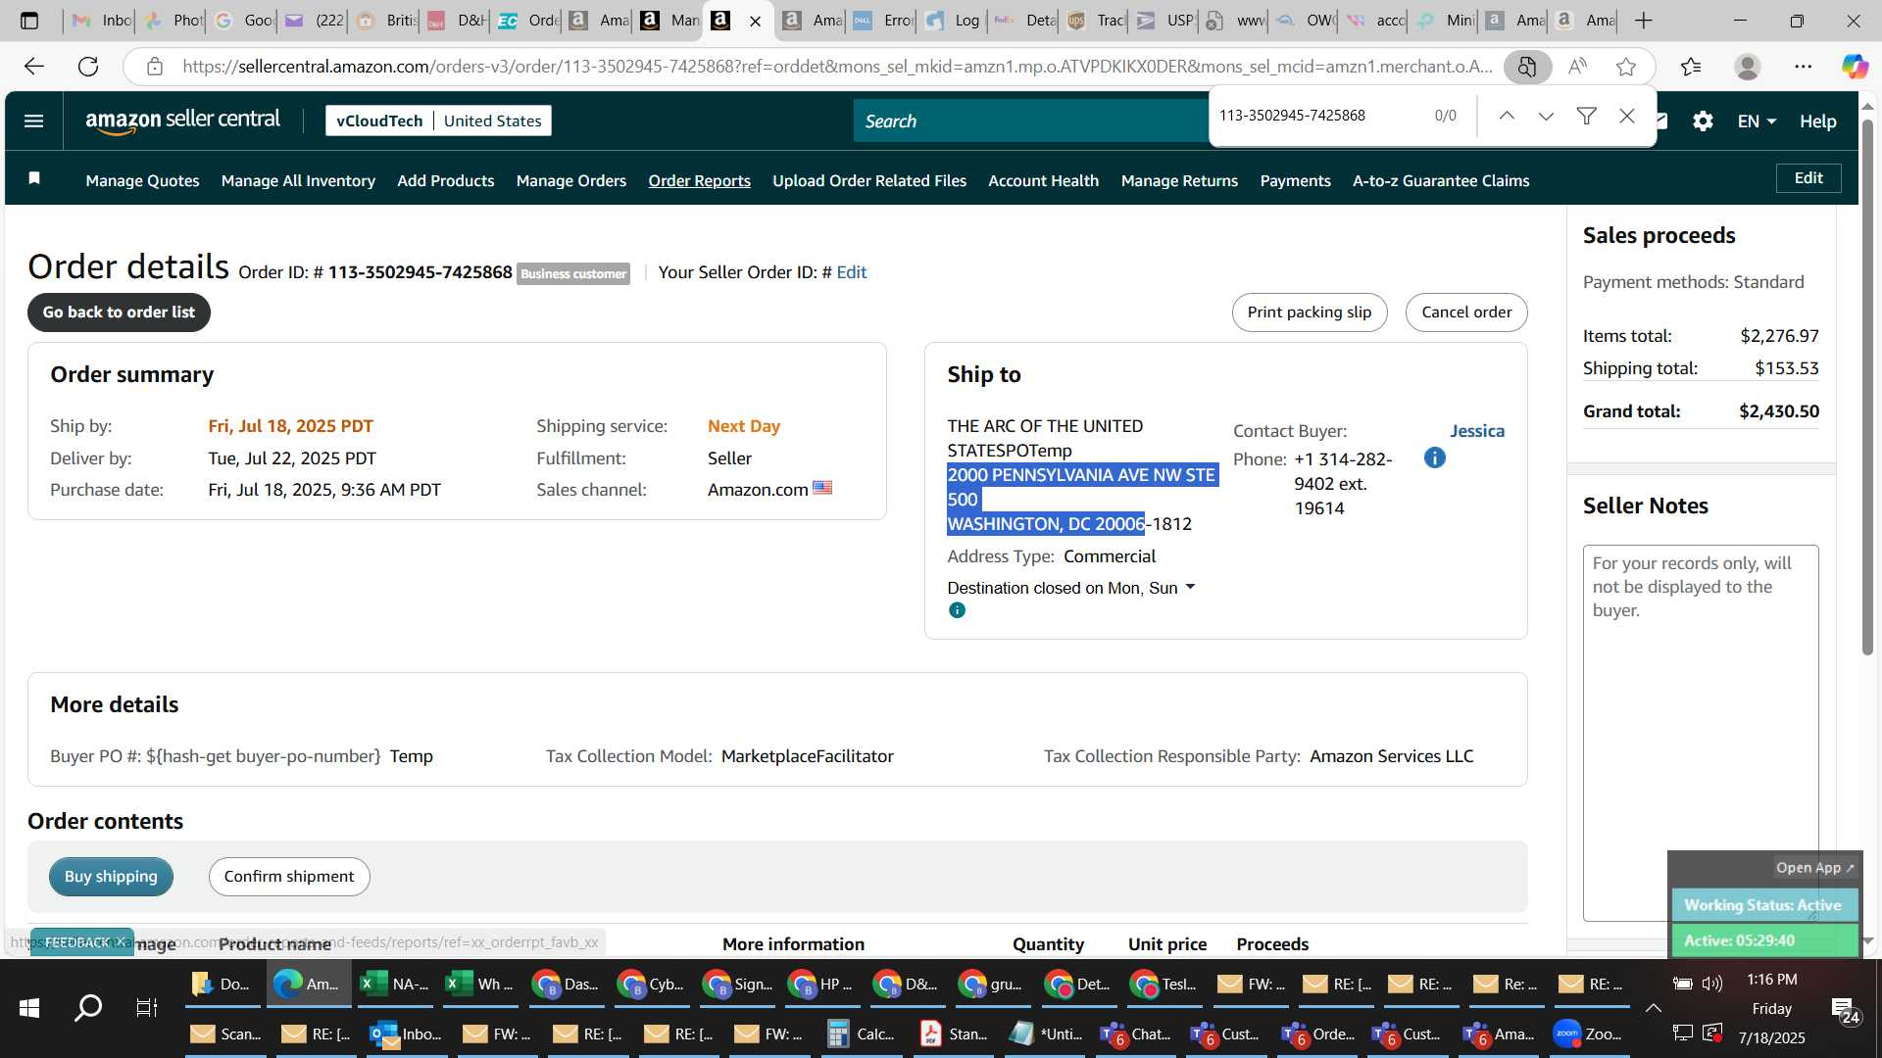Add this page to favorites star
1882x1058 pixels.
(1626, 66)
